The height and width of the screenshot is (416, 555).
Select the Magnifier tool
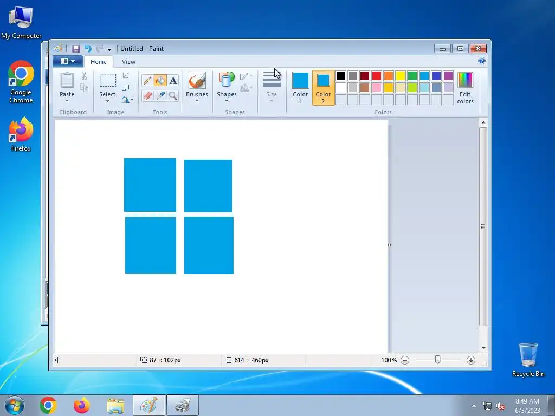173,95
